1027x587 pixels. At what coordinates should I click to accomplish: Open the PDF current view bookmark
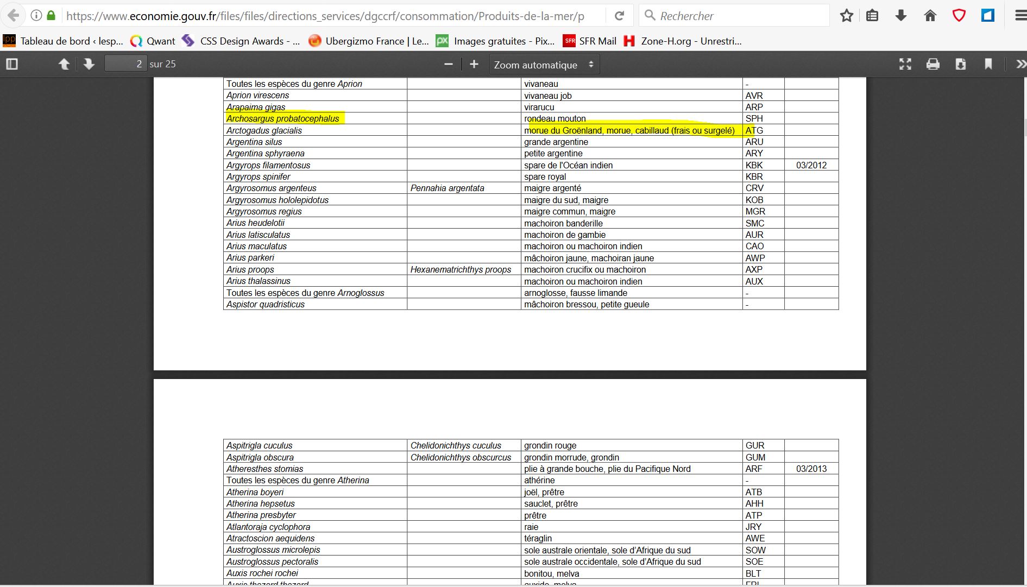click(988, 64)
